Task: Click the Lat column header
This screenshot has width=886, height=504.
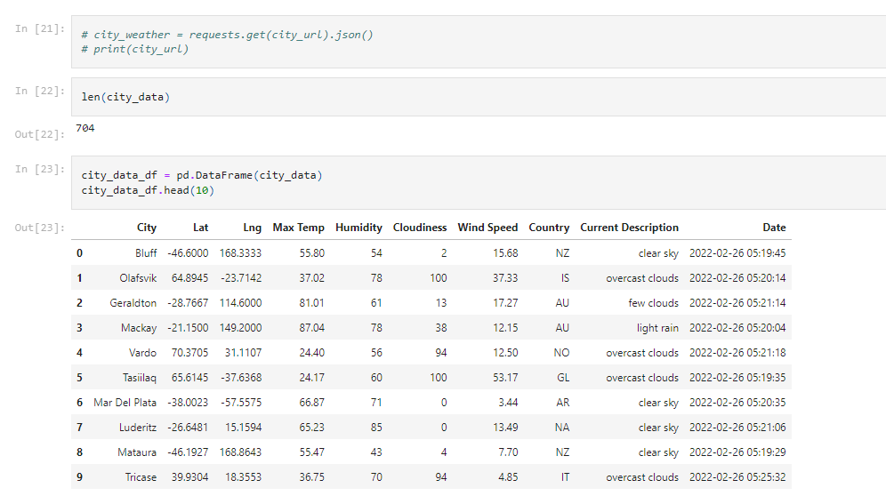Action: [x=200, y=228]
